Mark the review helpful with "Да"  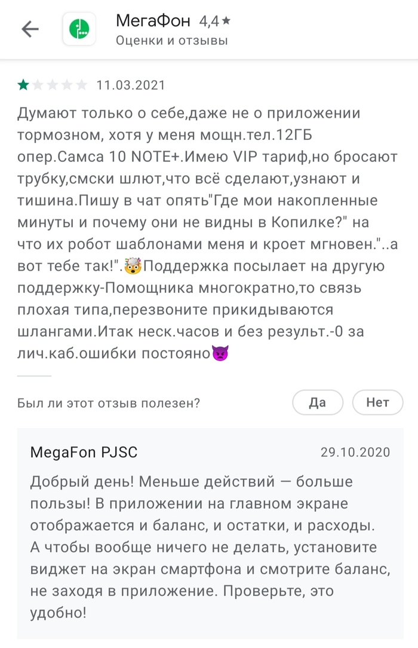point(318,402)
